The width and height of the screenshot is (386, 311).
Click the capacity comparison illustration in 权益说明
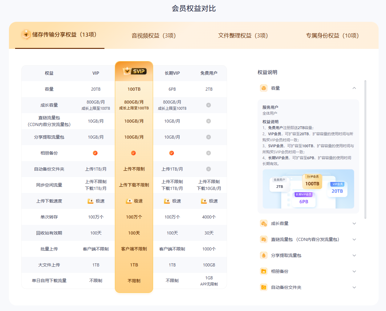pyautogui.click(x=308, y=189)
